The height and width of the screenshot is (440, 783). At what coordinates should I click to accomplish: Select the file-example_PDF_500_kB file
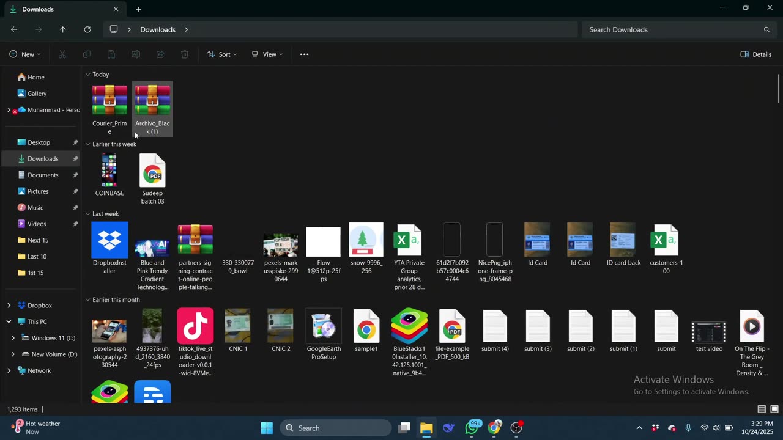click(x=452, y=335)
